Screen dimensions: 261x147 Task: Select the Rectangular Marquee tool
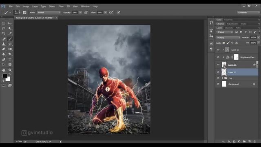tap(4, 24)
